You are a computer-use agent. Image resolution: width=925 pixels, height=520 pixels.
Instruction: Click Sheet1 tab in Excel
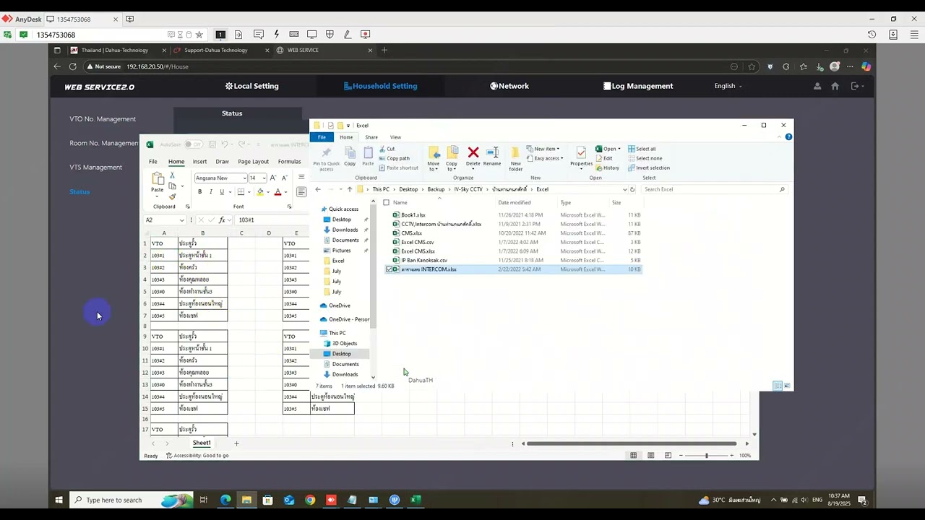point(202,443)
